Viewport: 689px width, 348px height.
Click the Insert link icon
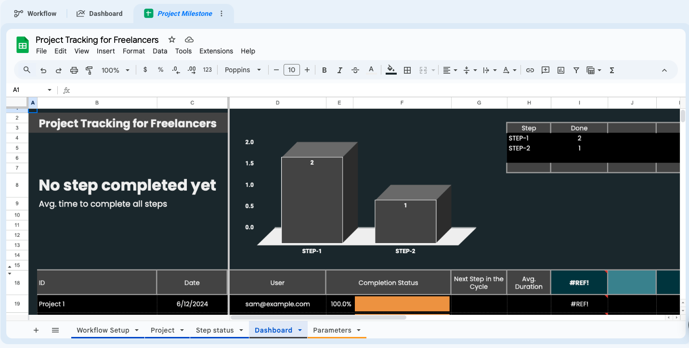coord(530,70)
